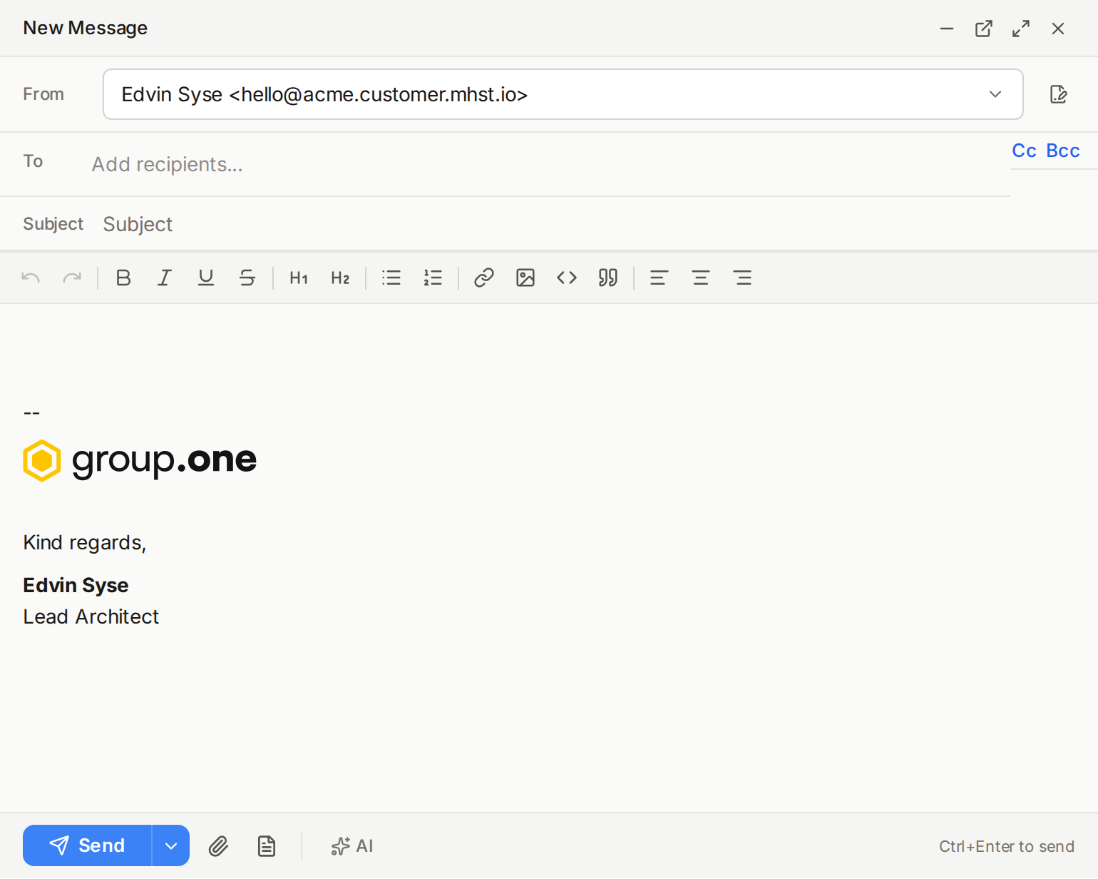This screenshot has width=1098, height=879.
Task: Insert a blockquote
Action: 607,278
